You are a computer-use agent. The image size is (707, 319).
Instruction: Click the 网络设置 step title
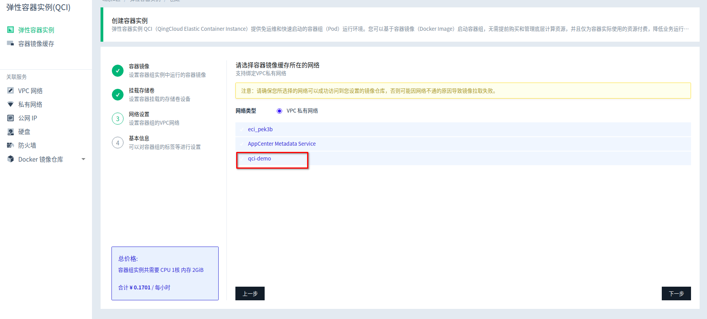tap(139, 114)
